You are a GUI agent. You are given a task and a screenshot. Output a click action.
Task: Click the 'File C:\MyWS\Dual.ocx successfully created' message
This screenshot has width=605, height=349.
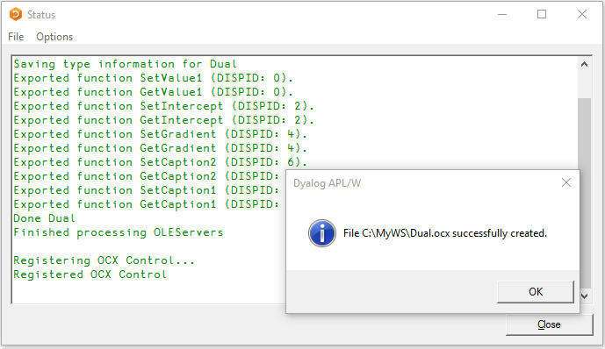(x=445, y=233)
